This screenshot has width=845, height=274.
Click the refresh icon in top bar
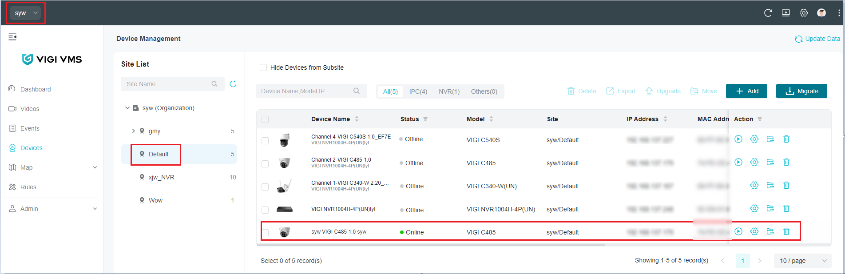[x=768, y=13]
